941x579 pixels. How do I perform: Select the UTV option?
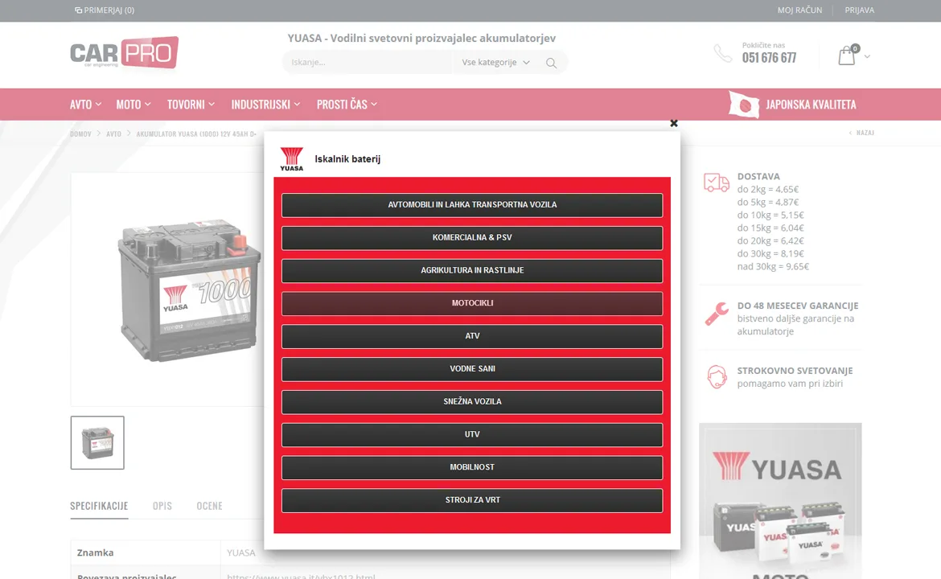[x=472, y=434]
